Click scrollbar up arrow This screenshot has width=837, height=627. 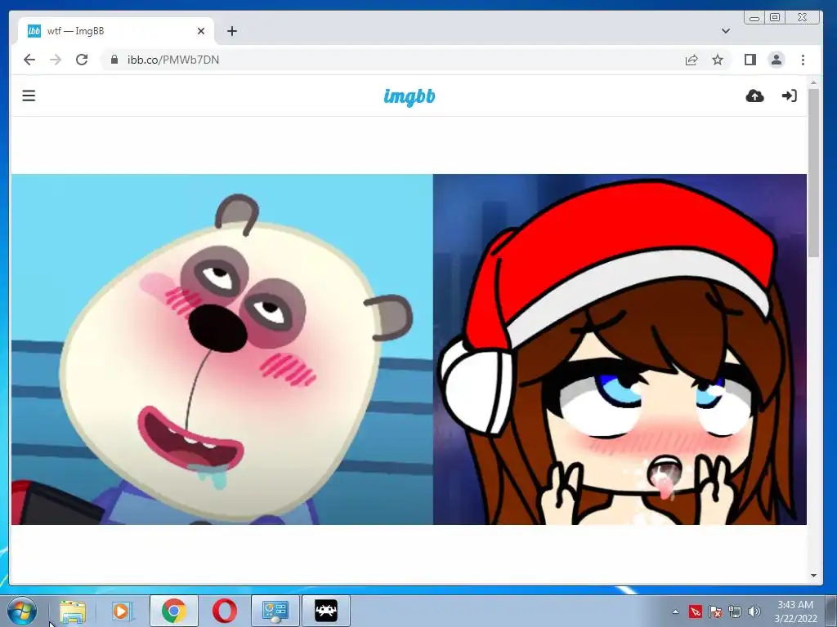pos(813,82)
